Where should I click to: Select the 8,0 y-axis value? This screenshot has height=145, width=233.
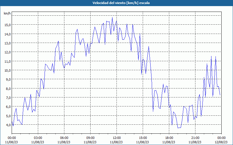coord(8,88)
